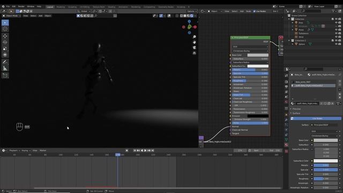Click Use Nodes button in properties
Screen dimensions: 343x193
[316, 118]
